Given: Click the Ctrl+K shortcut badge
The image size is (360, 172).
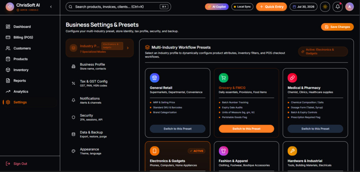Looking at the screenshot, I should [164, 7].
